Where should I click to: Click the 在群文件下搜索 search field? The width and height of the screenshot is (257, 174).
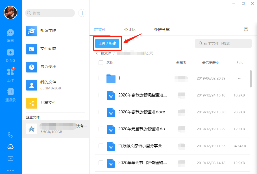tap(223, 43)
